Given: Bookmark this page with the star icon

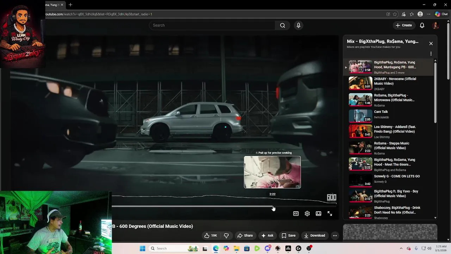Looking at the screenshot, I should pyautogui.click(x=395, y=14).
